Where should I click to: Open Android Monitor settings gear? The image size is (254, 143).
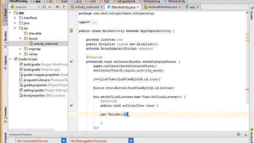239,134
